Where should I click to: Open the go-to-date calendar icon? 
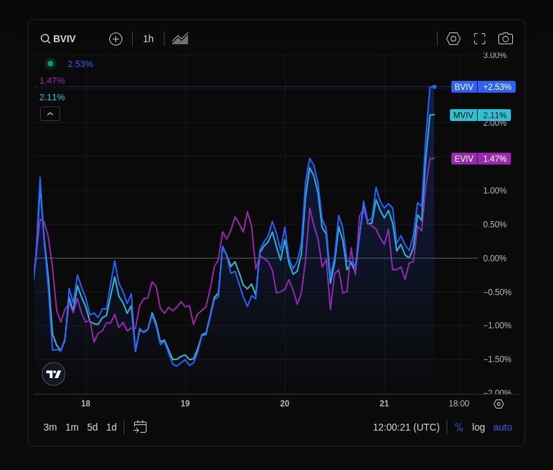pos(140,427)
